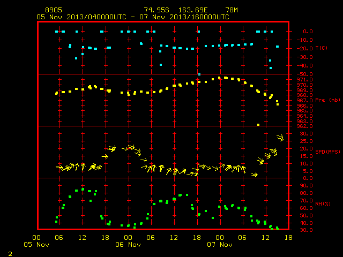This screenshot has height=257, width=343.
Task: Click station ID 8905 in header
Action: click(x=54, y=10)
